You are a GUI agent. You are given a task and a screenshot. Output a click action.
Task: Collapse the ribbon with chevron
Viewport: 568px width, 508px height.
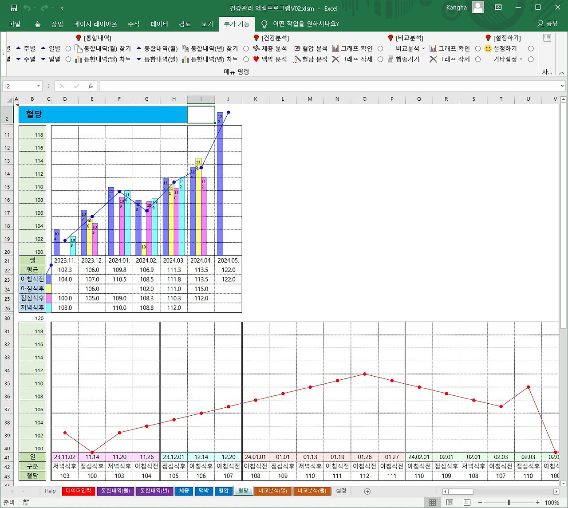click(561, 73)
